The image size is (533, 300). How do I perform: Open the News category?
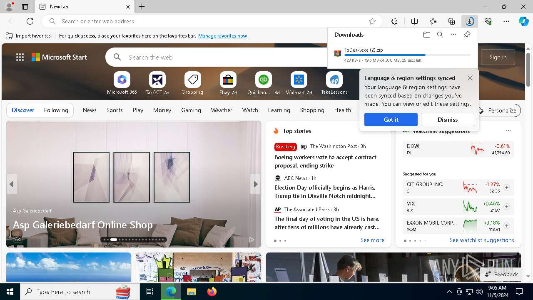[x=90, y=110]
